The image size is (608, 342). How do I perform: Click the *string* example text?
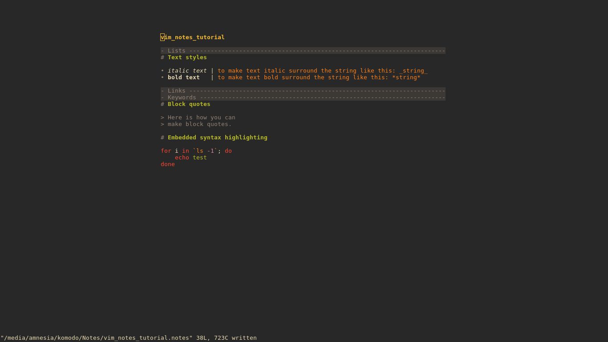tap(406, 77)
